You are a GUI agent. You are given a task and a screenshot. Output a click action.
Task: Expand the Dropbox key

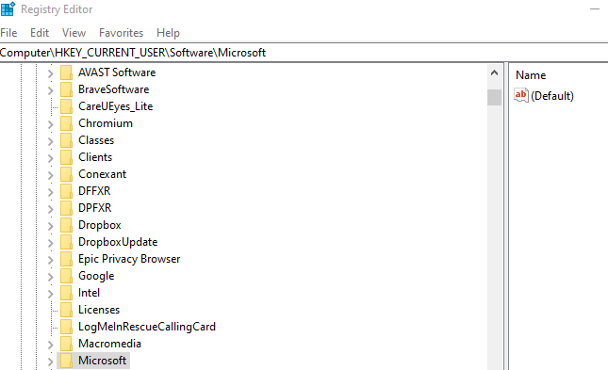coord(50,226)
